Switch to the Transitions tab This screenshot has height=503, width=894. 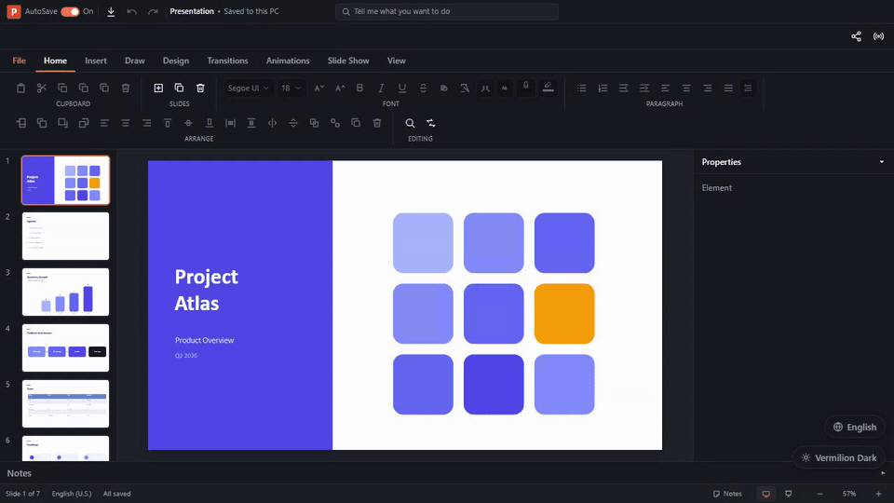227,61
